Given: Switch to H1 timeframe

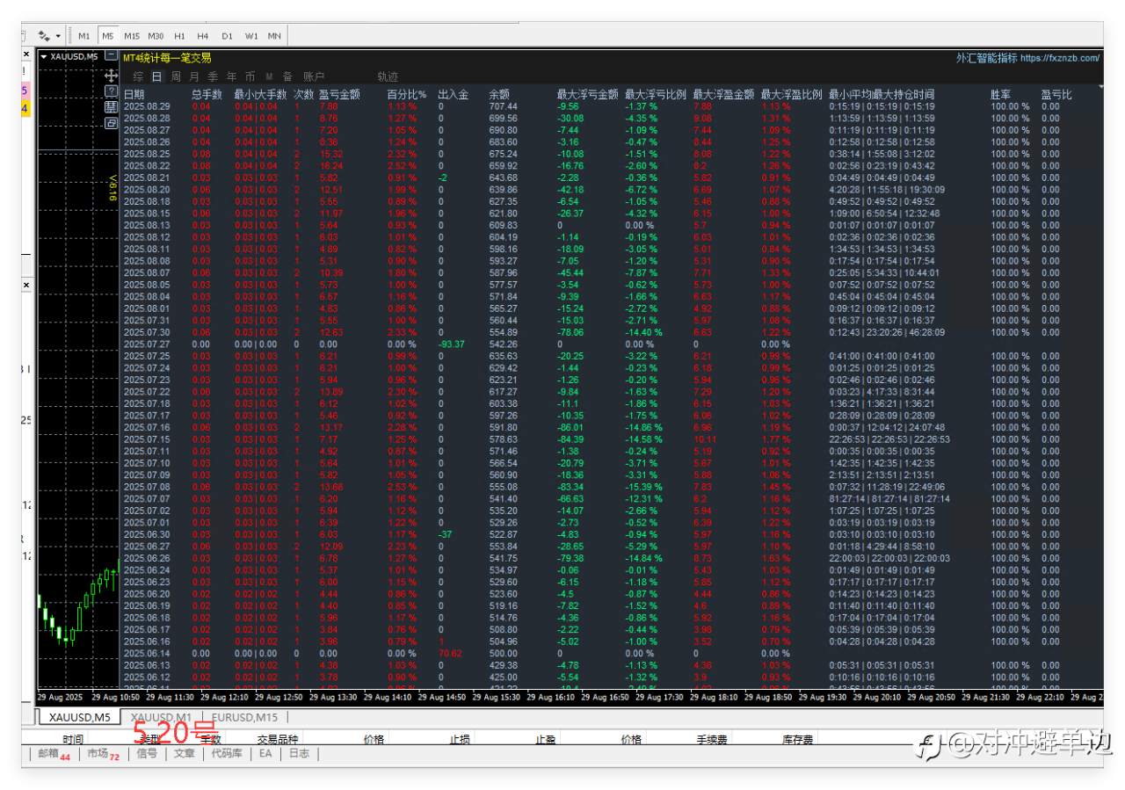Looking at the screenshot, I should (179, 36).
